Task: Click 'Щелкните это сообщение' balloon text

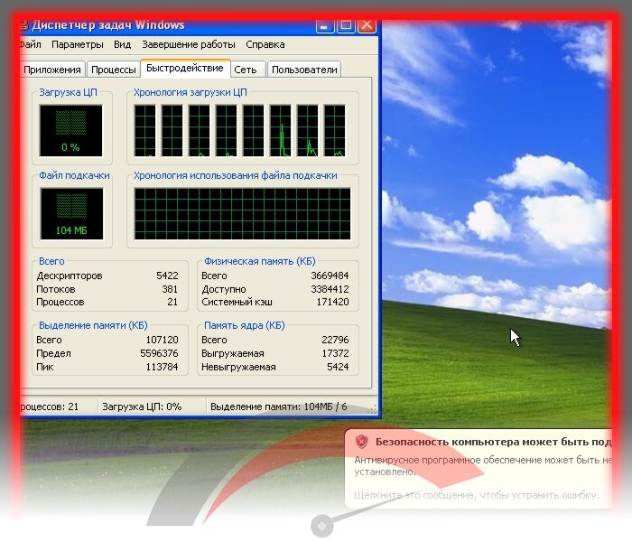Action: click(476, 495)
